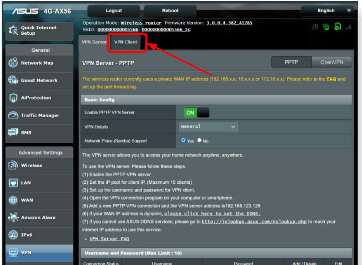Switch to OpenVPN server mode
362x265 pixels.
332,62
